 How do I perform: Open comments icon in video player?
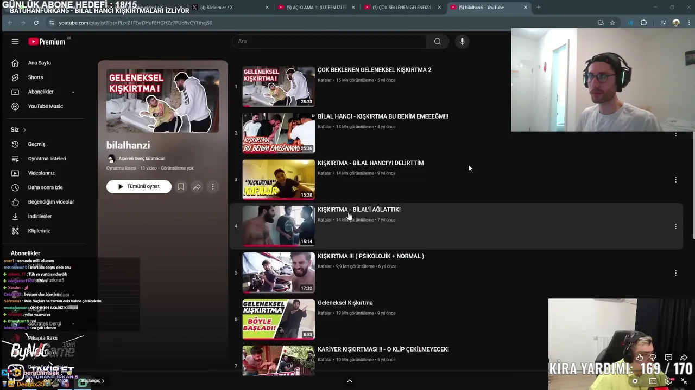668,357
